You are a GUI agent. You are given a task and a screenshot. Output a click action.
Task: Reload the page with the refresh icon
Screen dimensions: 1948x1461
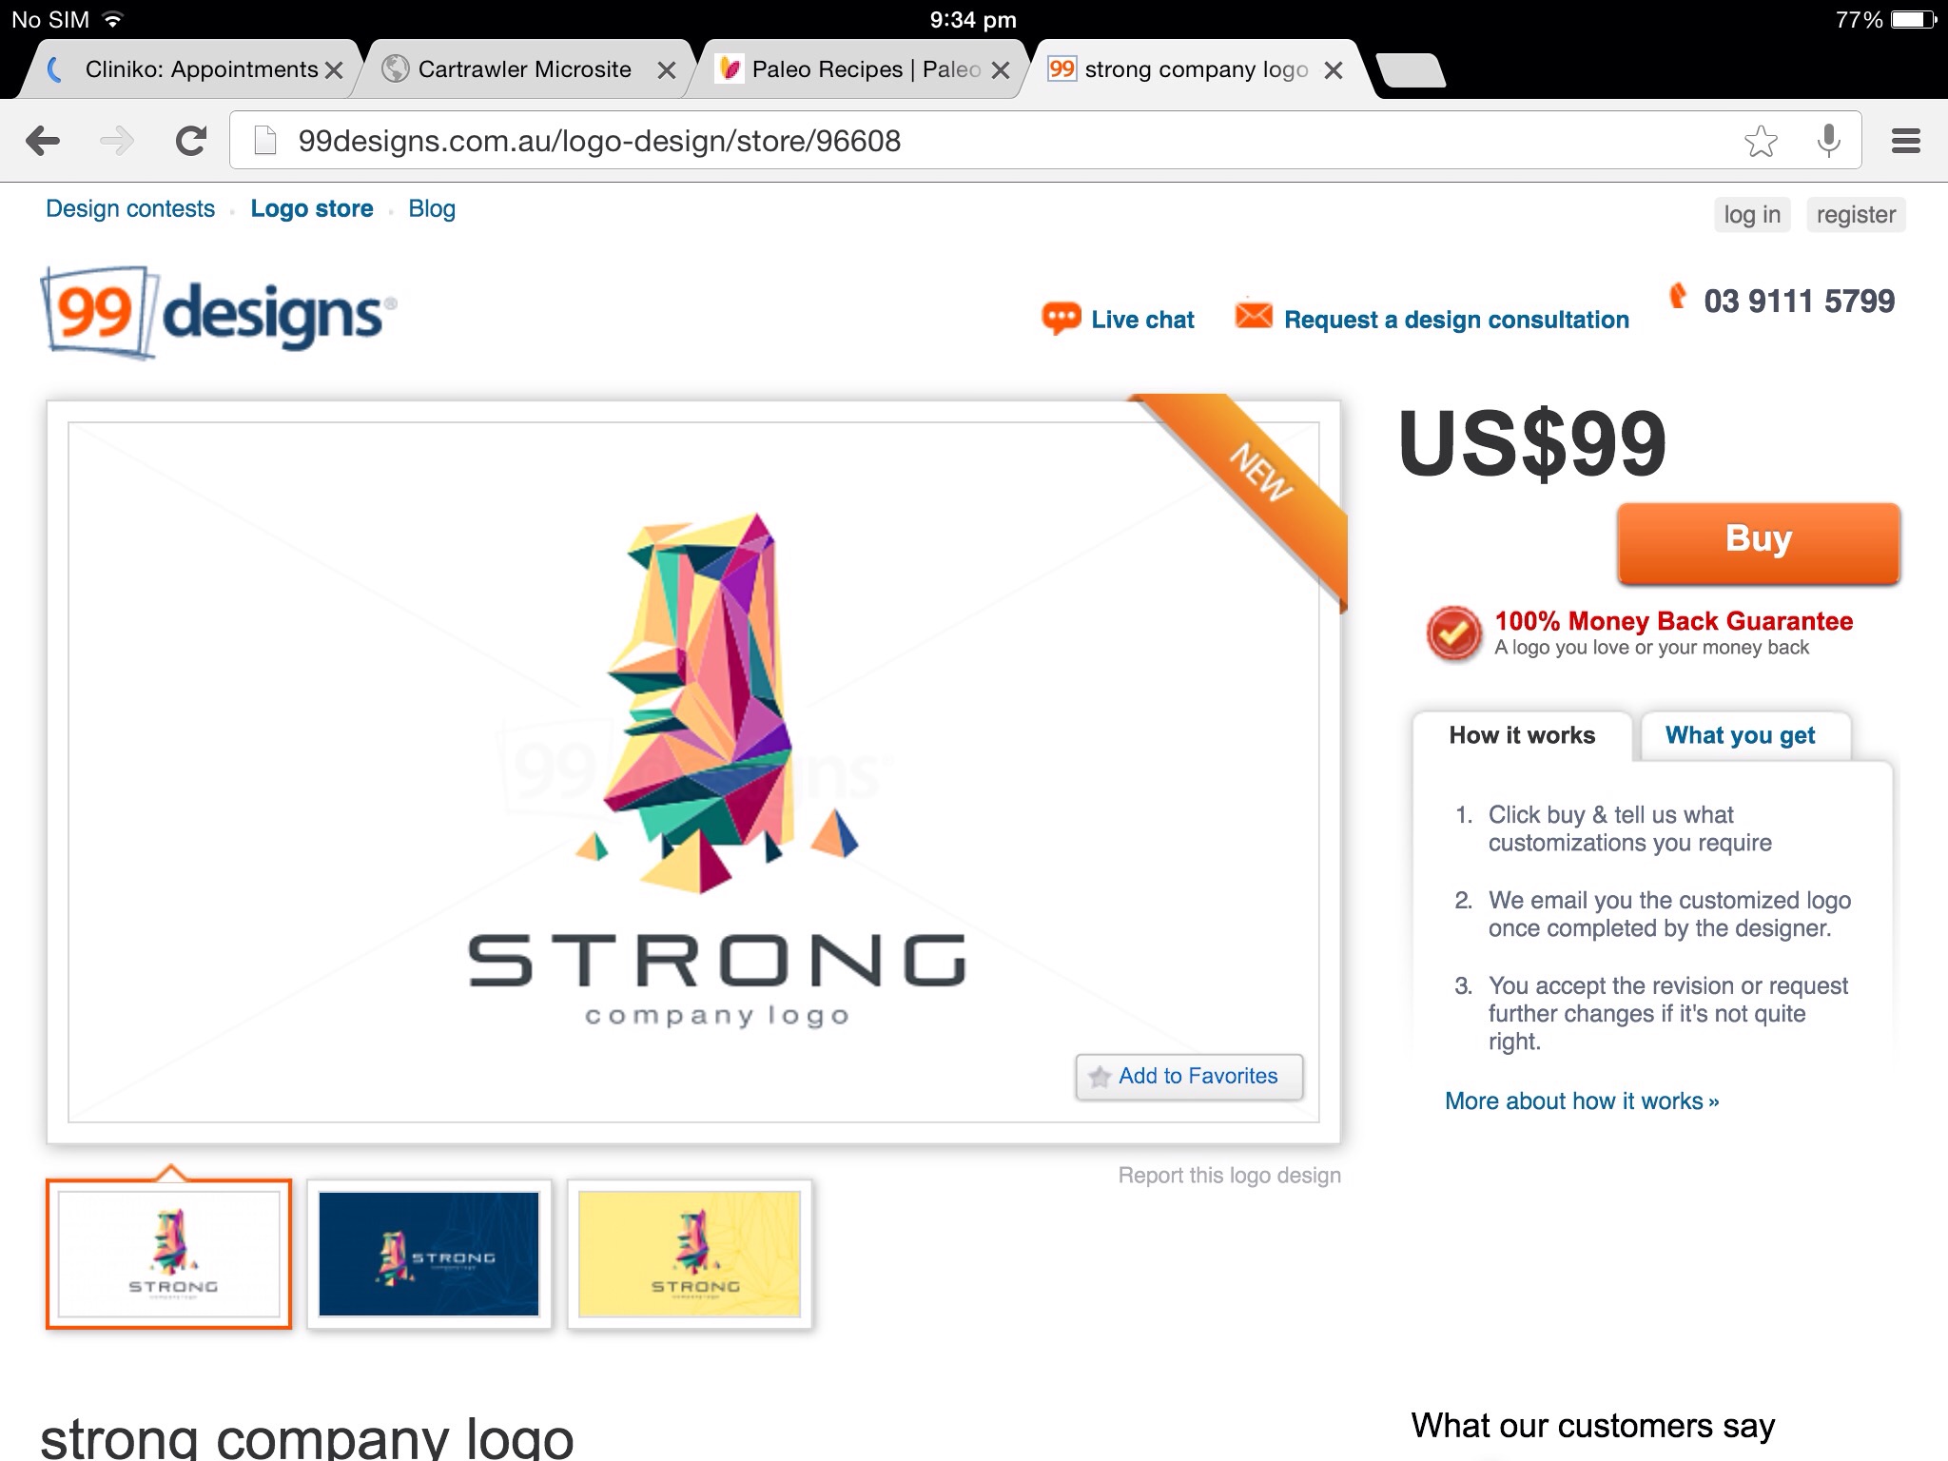(191, 142)
